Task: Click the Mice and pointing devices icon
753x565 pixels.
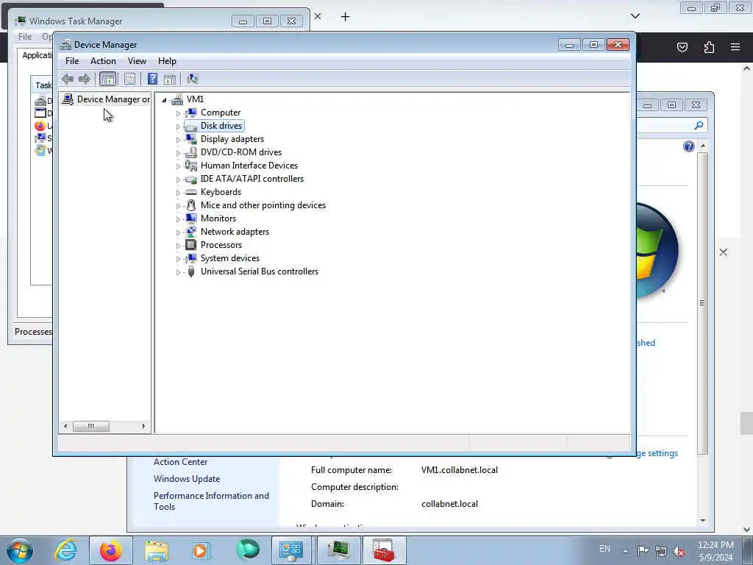Action: tap(191, 205)
